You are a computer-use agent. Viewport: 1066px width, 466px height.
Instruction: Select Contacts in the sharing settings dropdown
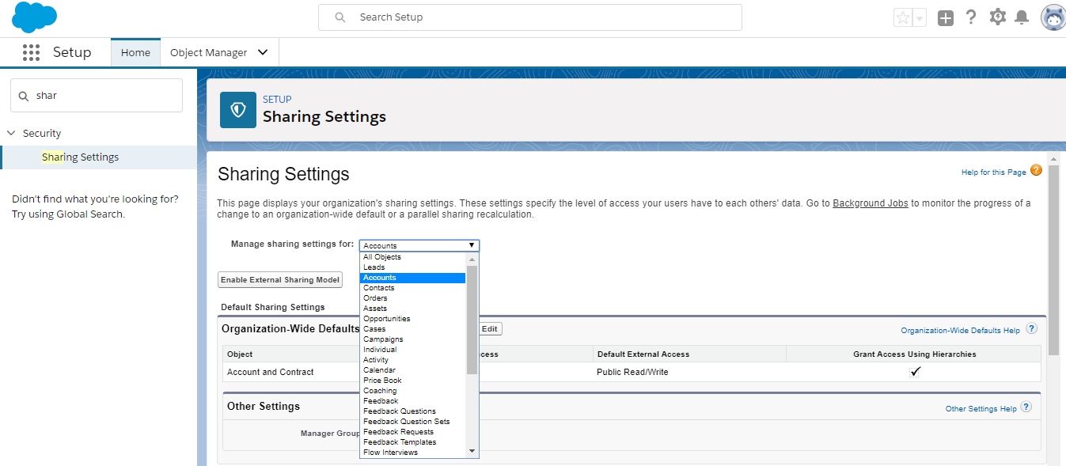381,287
